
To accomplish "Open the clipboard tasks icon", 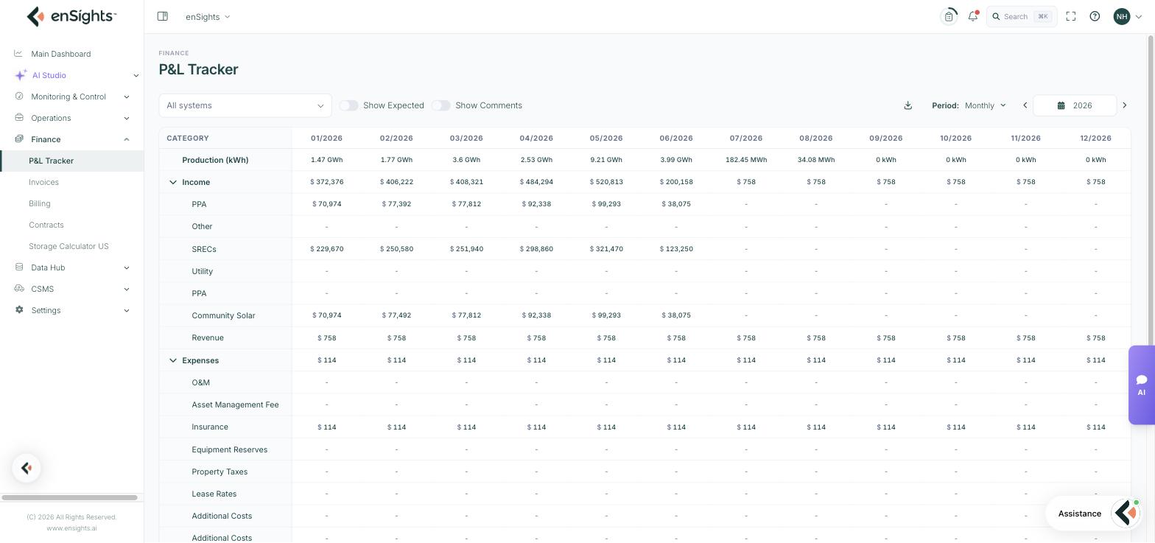I will [x=949, y=16].
